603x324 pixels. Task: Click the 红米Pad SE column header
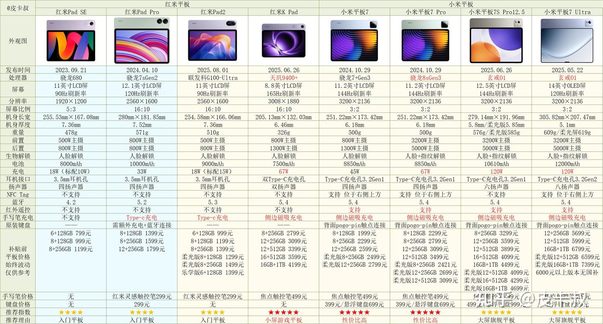click(x=71, y=12)
